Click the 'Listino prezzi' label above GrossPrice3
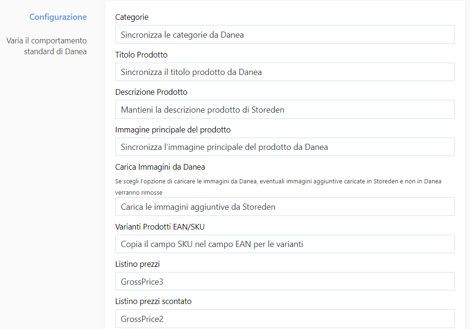This screenshot has height=329, width=470. point(138,264)
